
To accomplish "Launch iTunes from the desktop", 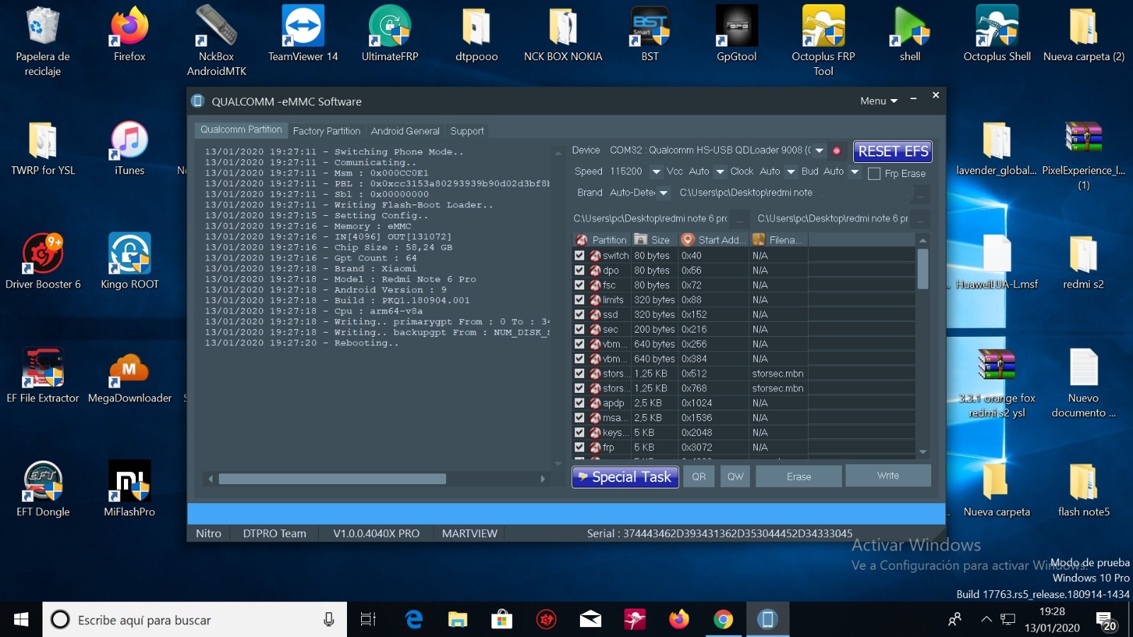I will coord(130,149).
